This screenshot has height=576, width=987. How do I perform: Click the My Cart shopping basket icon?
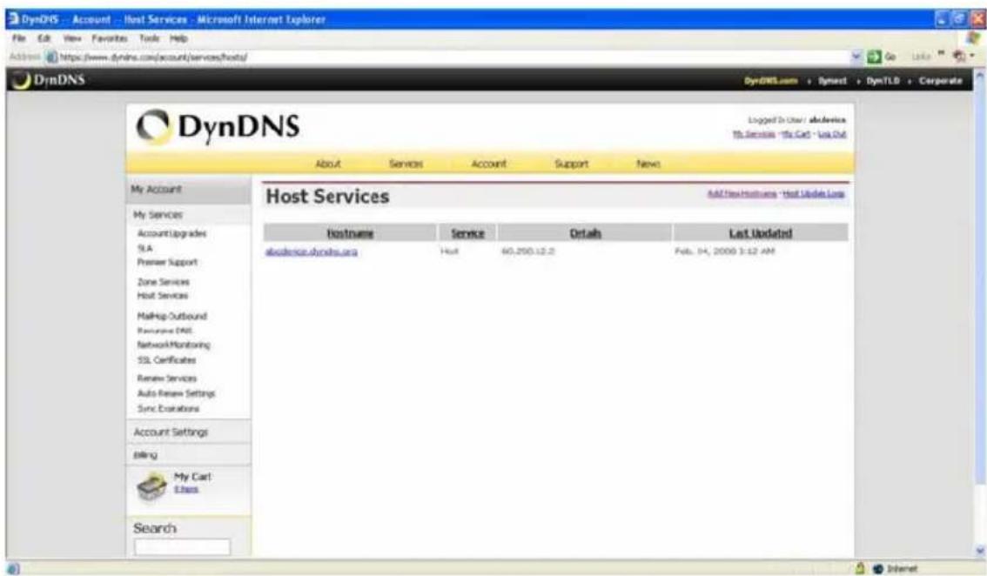[x=151, y=486]
